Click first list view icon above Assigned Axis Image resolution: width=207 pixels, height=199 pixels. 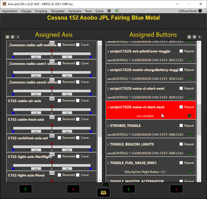point(7,37)
